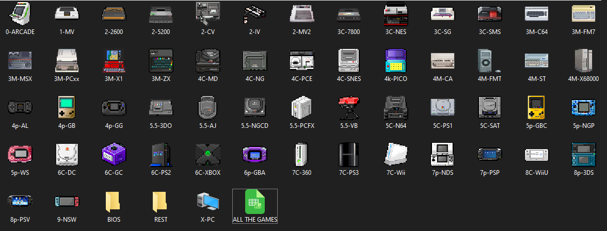Open the yellow 5p-GBC handheld icon
The height and width of the screenshot is (231, 607).
[537, 108]
